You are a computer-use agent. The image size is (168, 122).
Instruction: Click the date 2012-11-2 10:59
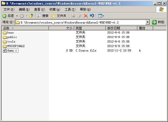(119, 50)
